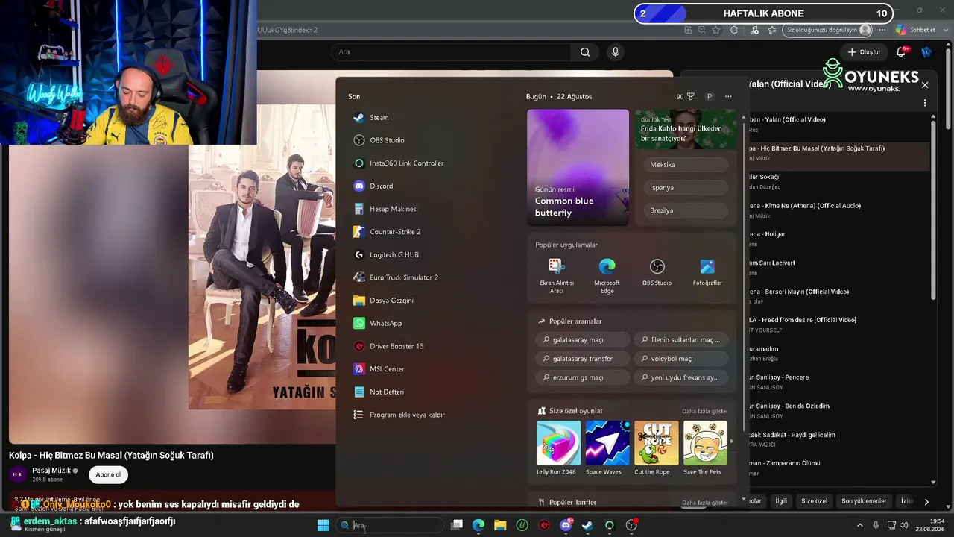This screenshot has height=537, width=954.
Task: Start YouTube voice search with microphone
Action: [615, 52]
